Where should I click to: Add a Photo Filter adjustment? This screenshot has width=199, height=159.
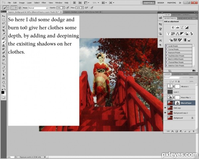tap(186, 34)
